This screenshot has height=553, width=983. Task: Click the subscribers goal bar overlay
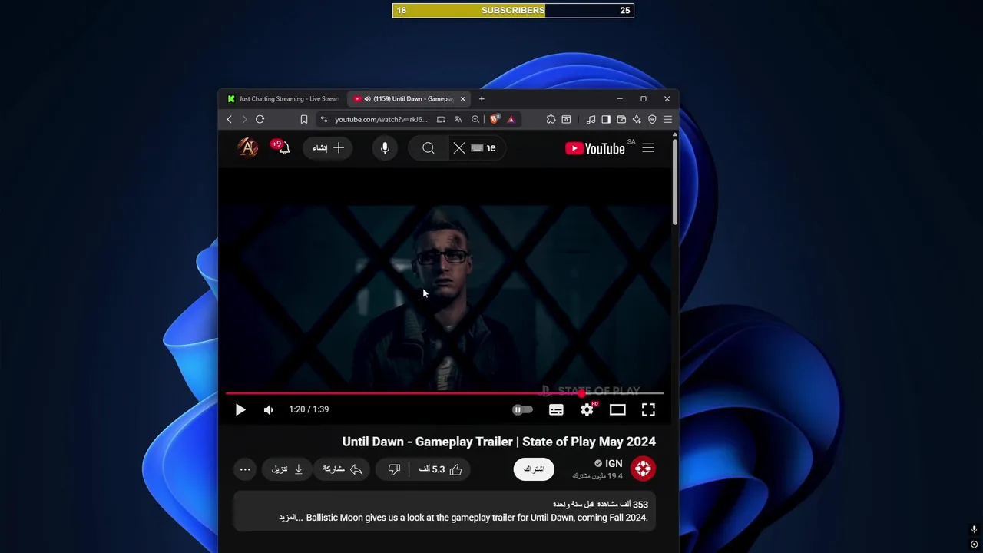[x=513, y=10]
